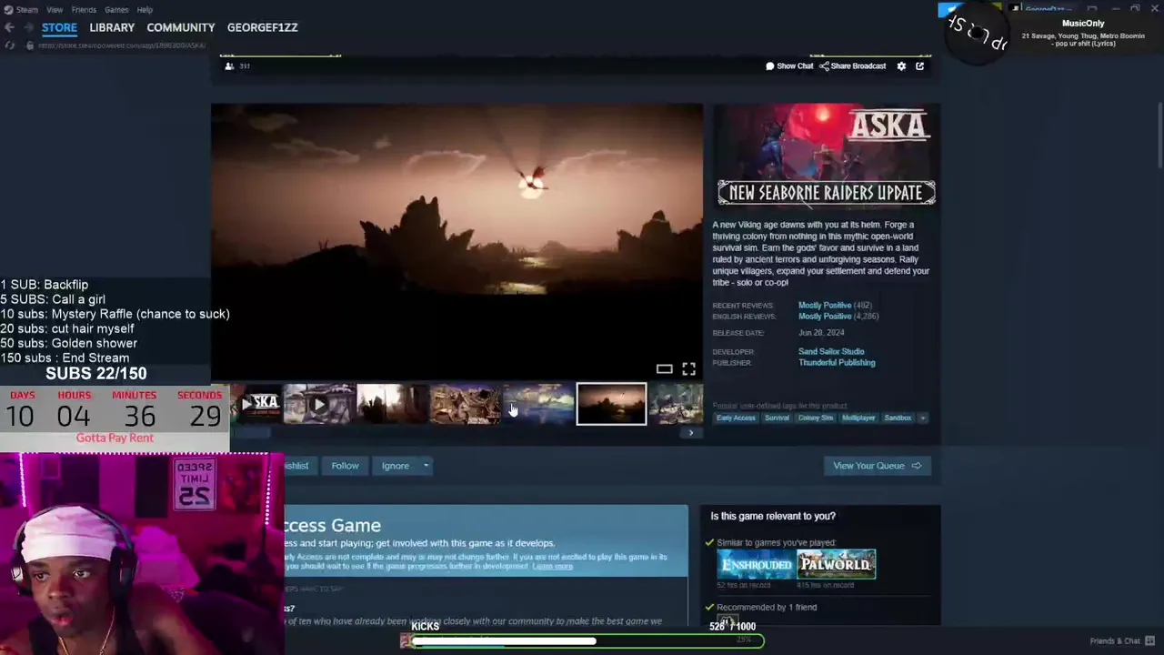Click the padlock icon beside the URL
1164x655 pixels.
click(x=29, y=45)
